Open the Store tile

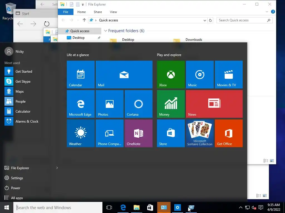(x=171, y=133)
